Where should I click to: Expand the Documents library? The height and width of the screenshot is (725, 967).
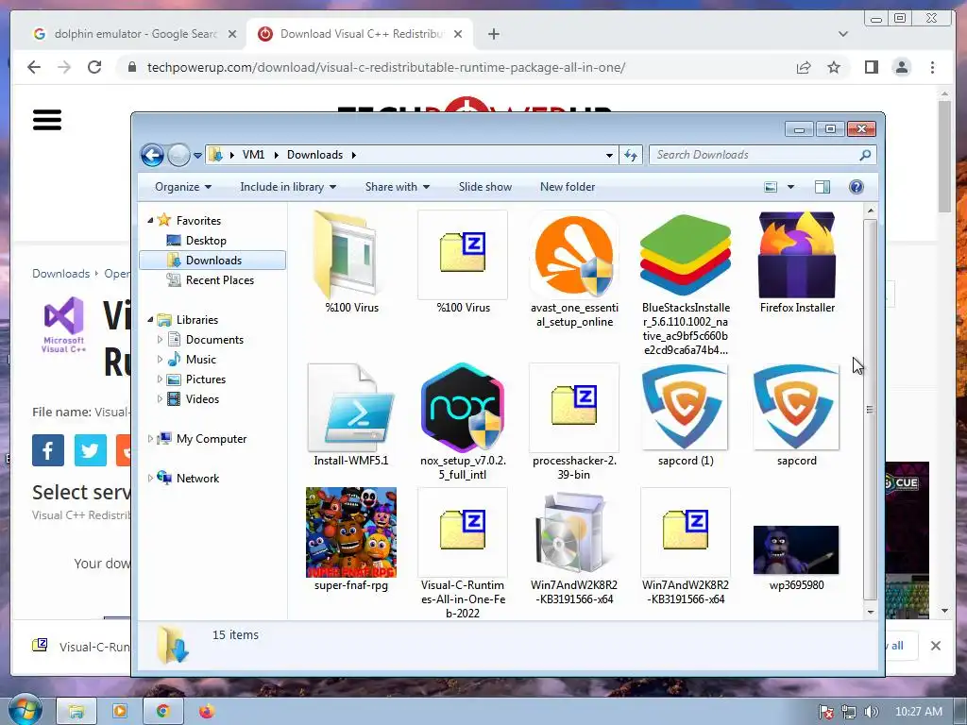161,340
